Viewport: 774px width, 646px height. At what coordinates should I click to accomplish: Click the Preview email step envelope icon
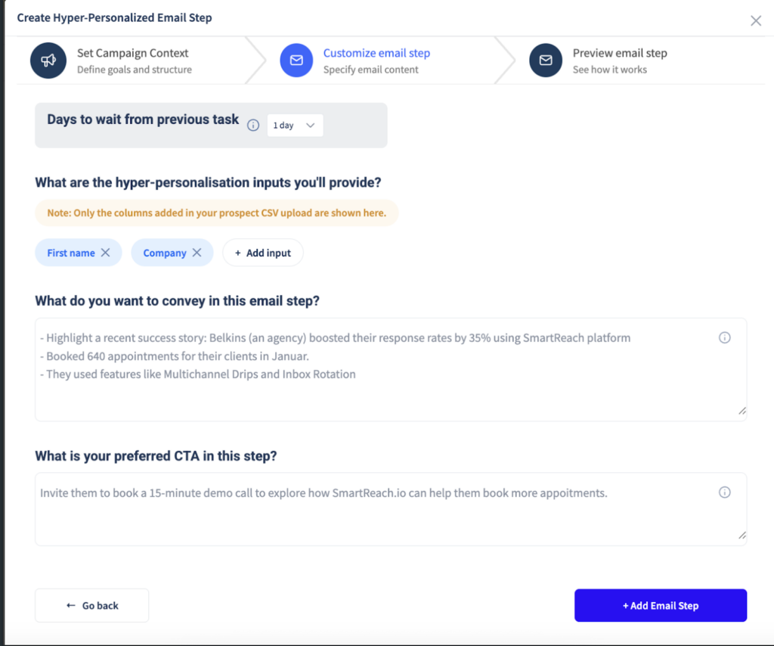pyautogui.click(x=546, y=61)
